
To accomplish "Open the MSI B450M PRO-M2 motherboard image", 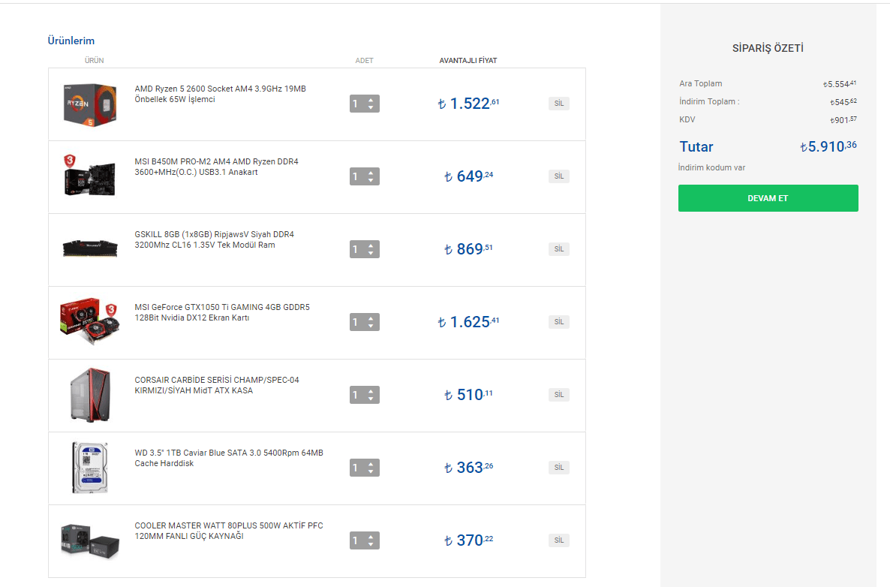I will [90, 176].
